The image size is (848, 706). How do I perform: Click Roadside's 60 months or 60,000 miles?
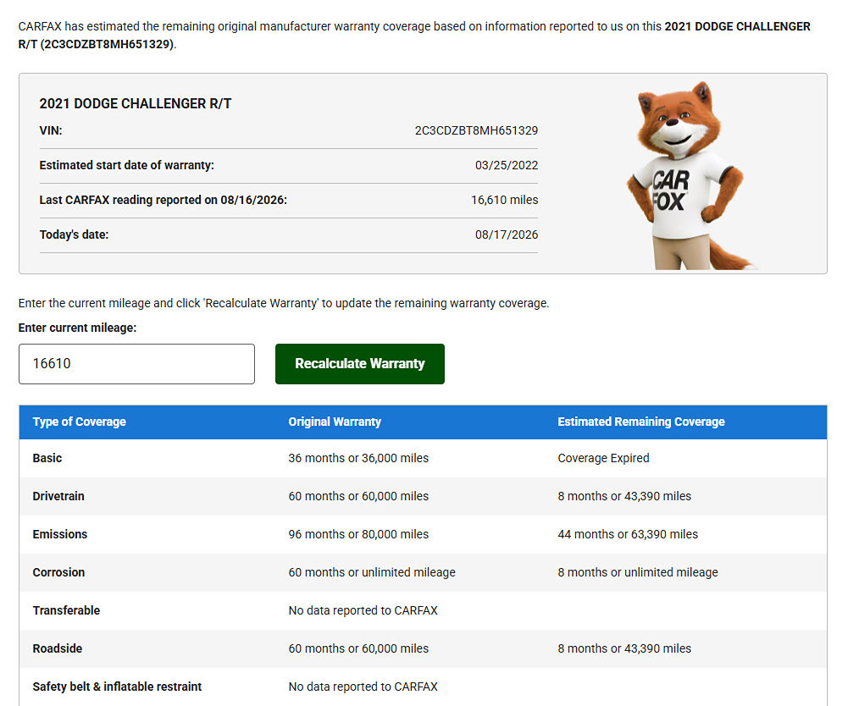(x=358, y=648)
